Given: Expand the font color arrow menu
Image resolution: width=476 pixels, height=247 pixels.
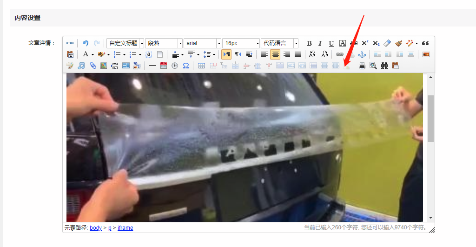Looking at the screenshot, I should coord(93,55).
